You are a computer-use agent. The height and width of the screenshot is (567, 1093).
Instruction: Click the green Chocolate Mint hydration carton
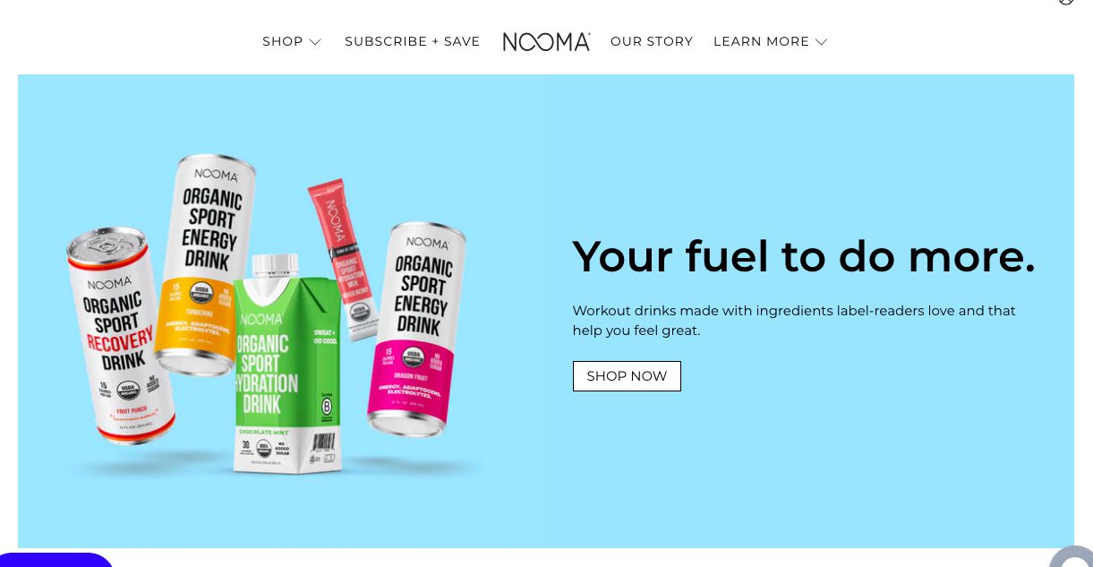pos(280,363)
